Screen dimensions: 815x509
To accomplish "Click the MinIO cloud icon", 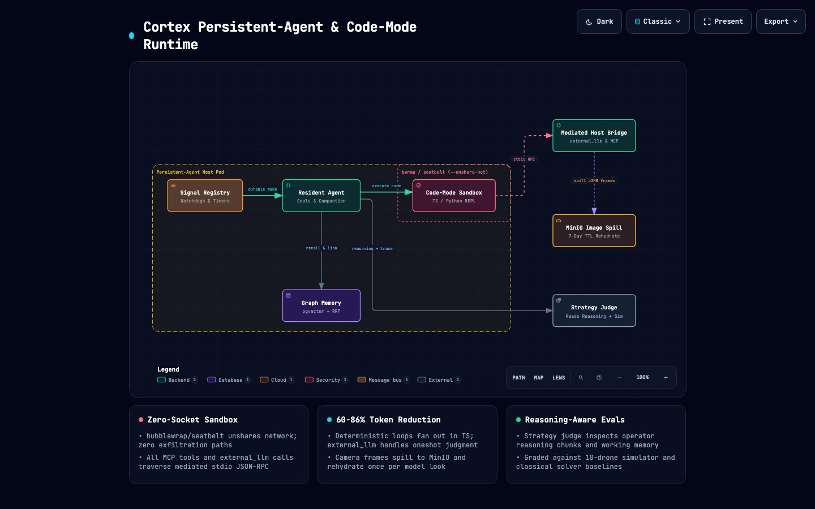I will [559, 221].
